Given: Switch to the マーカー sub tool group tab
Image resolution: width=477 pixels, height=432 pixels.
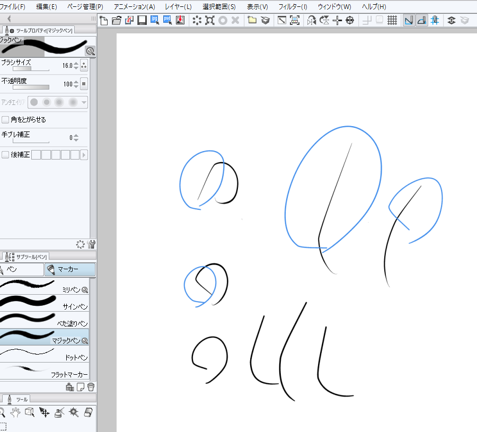Looking at the screenshot, I should [x=70, y=270].
